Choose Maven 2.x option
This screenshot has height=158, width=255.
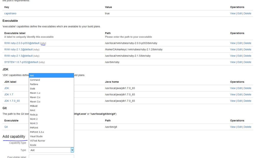tap(51, 97)
